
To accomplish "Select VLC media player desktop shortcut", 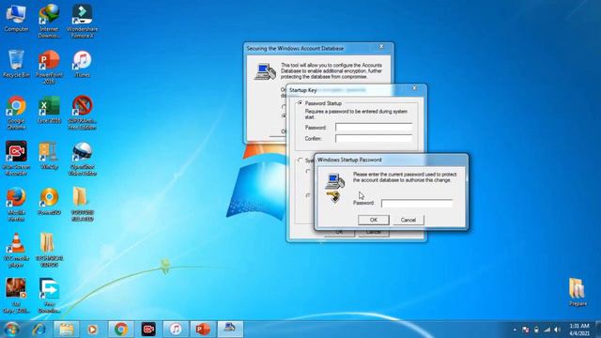I will point(16,251).
